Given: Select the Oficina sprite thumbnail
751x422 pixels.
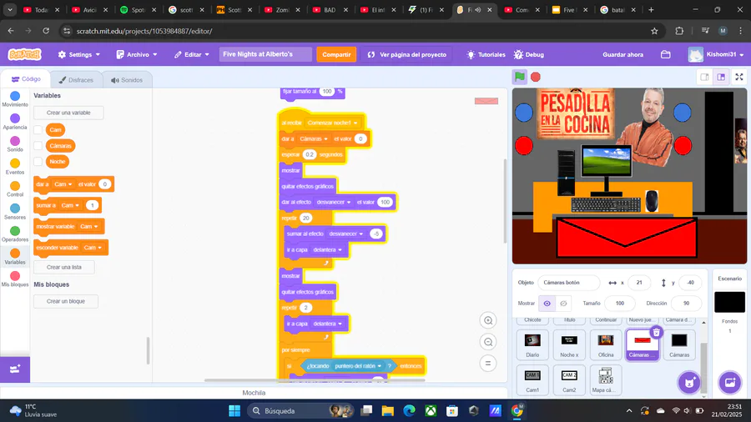Looking at the screenshot, I should pyautogui.click(x=606, y=344).
